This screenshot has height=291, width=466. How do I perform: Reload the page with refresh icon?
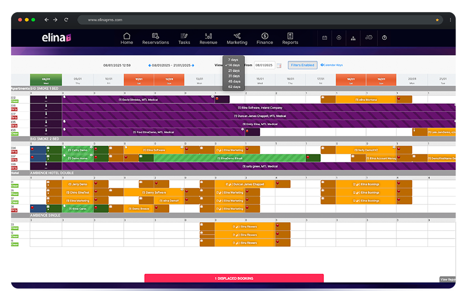[x=66, y=19]
